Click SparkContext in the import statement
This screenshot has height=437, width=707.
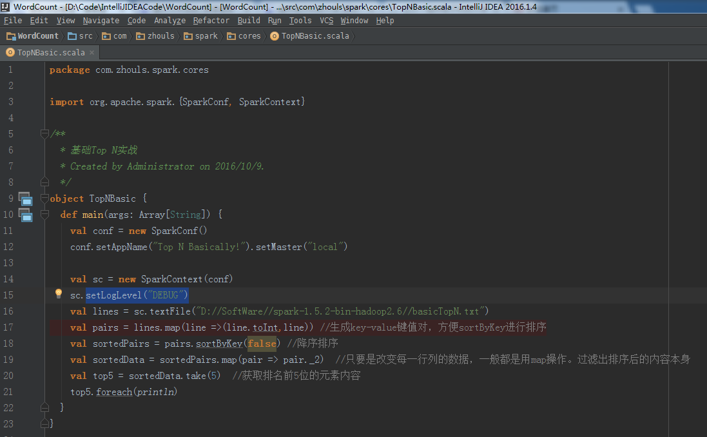(x=269, y=102)
